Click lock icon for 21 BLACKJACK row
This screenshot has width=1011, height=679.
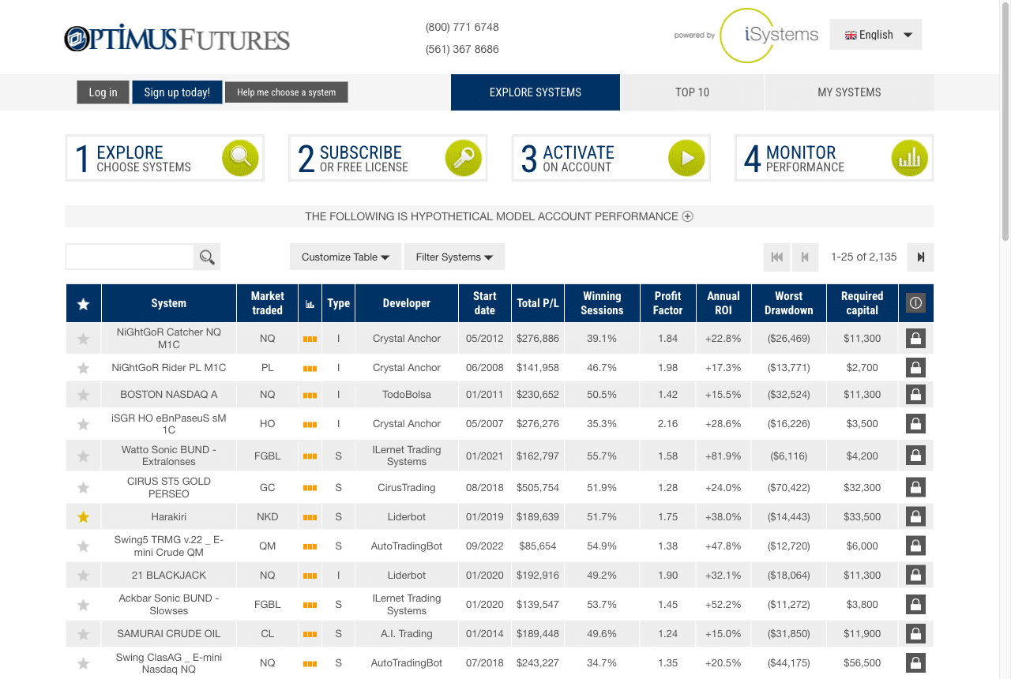(x=915, y=576)
